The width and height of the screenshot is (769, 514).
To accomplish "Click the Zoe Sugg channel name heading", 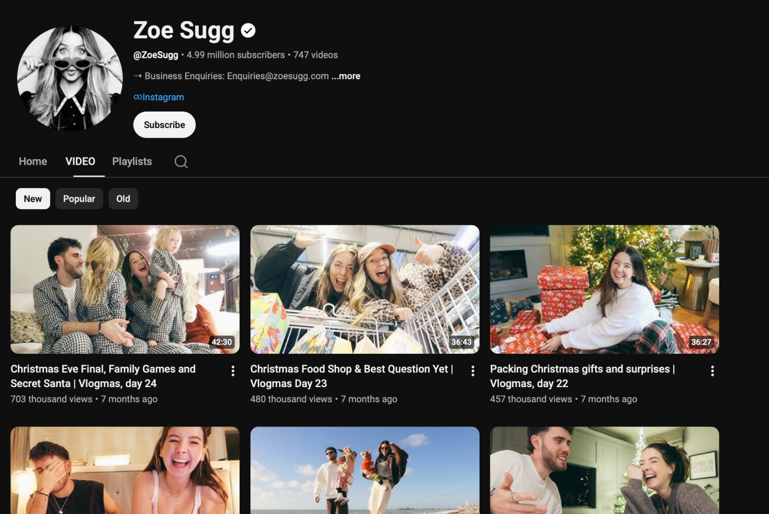I will pyautogui.click(x=184, y=31).
